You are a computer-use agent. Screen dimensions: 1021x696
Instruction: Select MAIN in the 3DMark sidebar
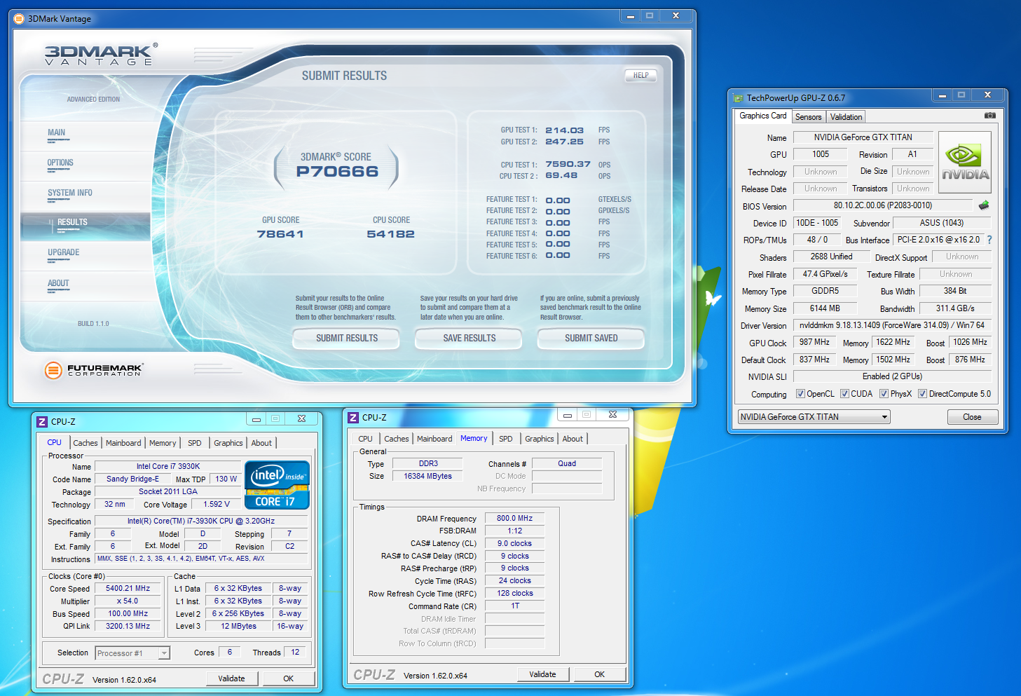(x=85, y=135)
